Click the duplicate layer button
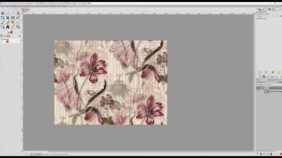282x158 pixels. coord(271,154)
